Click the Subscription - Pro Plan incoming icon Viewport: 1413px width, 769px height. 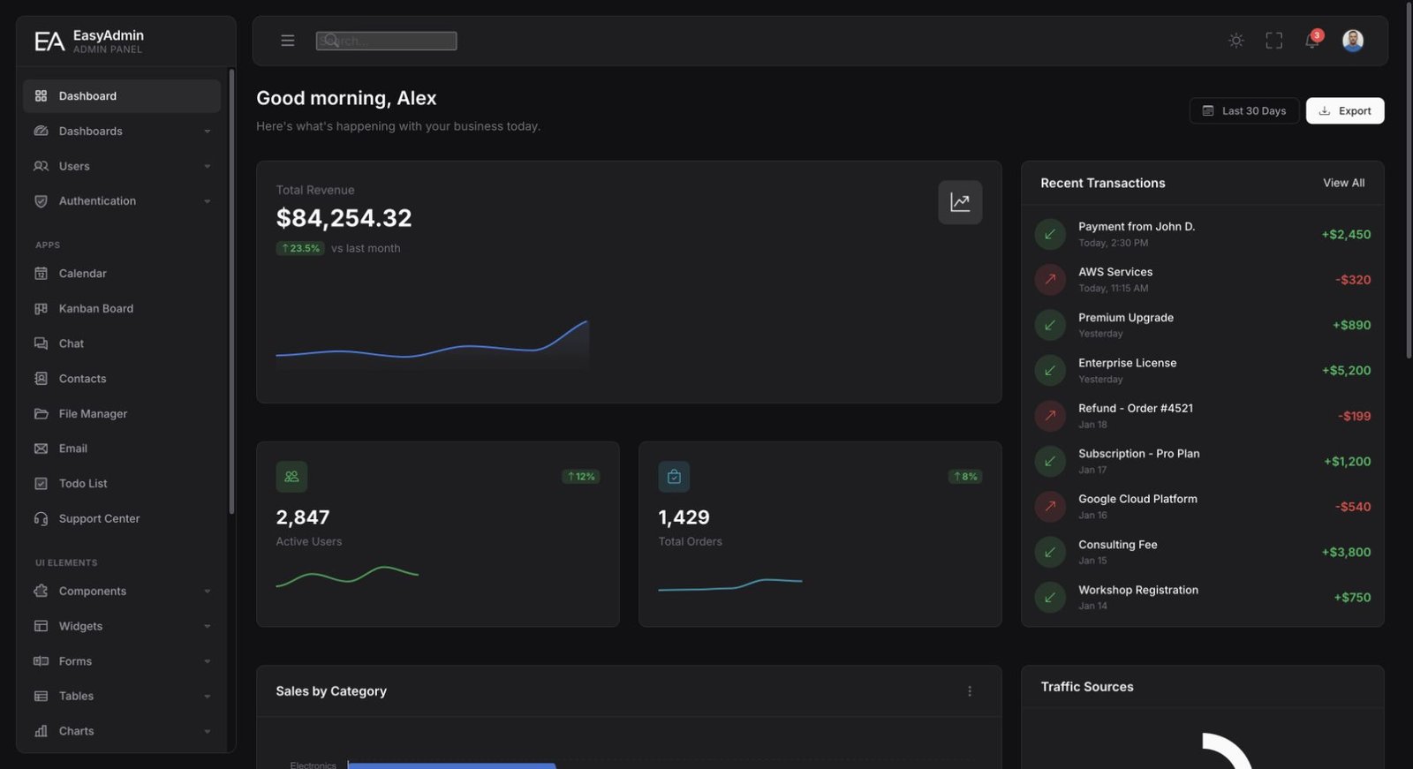point(1050,462)
